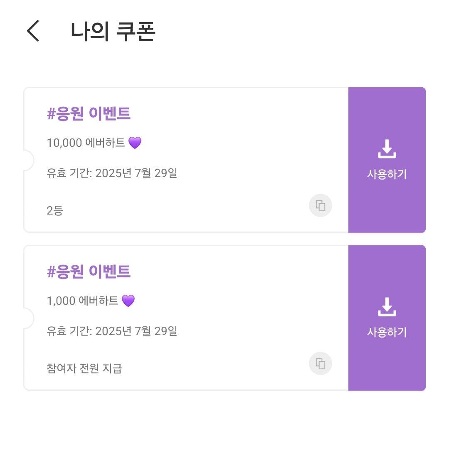
Task: Select the 나의 쿠폰 page title
Action: (113, 31)
